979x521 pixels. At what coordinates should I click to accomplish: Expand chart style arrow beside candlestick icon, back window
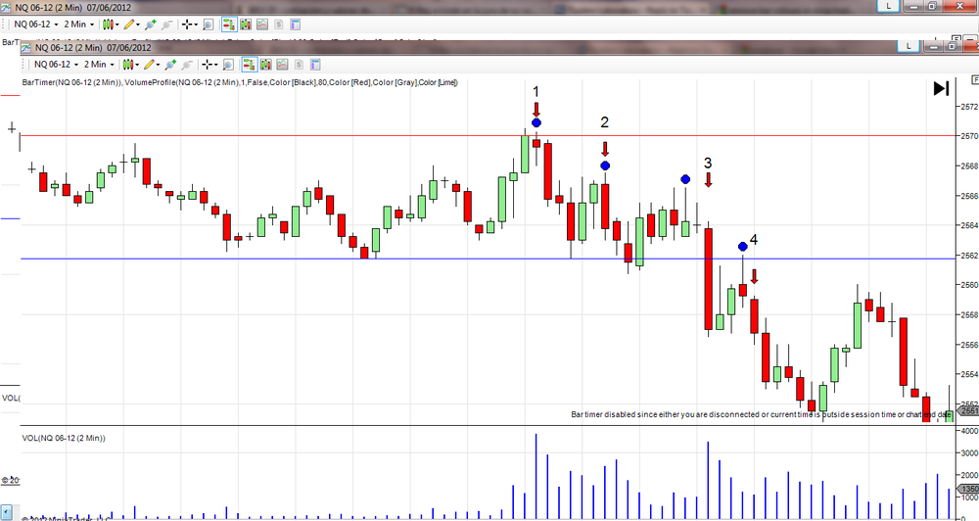(117, 24)
